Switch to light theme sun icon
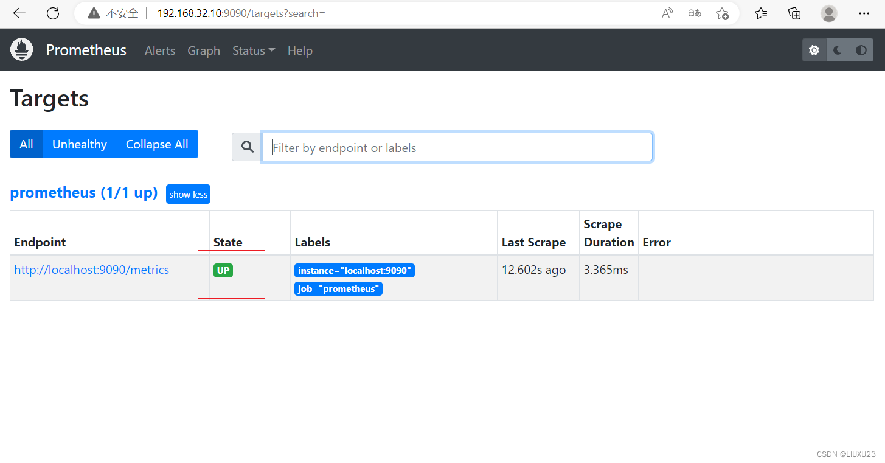Viewport: 885px width, 463px height. 814,50
